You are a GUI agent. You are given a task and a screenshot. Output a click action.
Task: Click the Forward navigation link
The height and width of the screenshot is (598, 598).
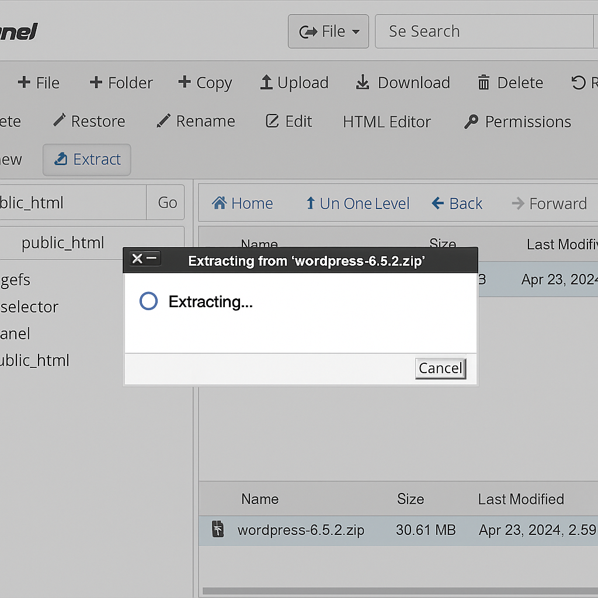click(x=549, y=203)
